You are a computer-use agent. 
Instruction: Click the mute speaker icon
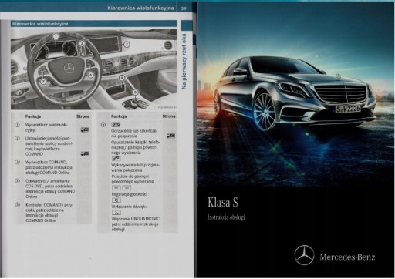click(116, 200)
